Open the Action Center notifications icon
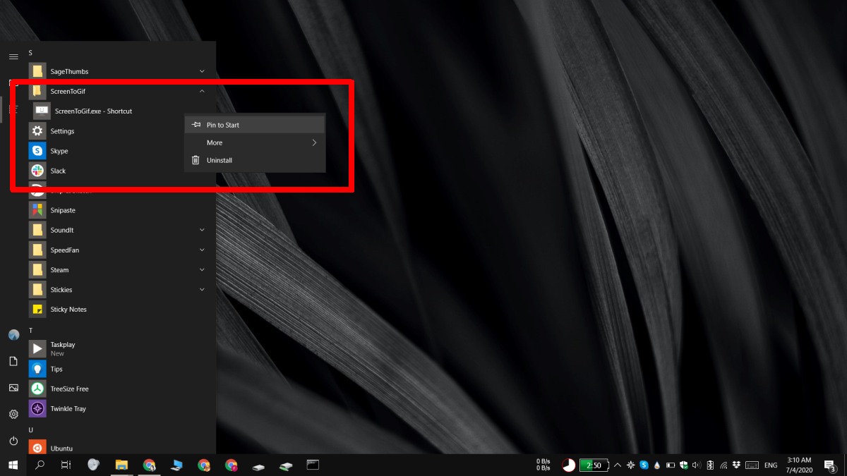Screen dimensions: 847x476 coord(831,465)
